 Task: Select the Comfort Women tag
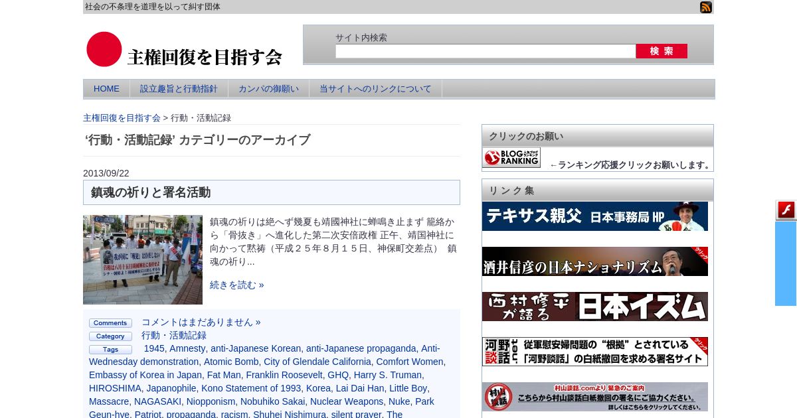[x=410, y=362]
